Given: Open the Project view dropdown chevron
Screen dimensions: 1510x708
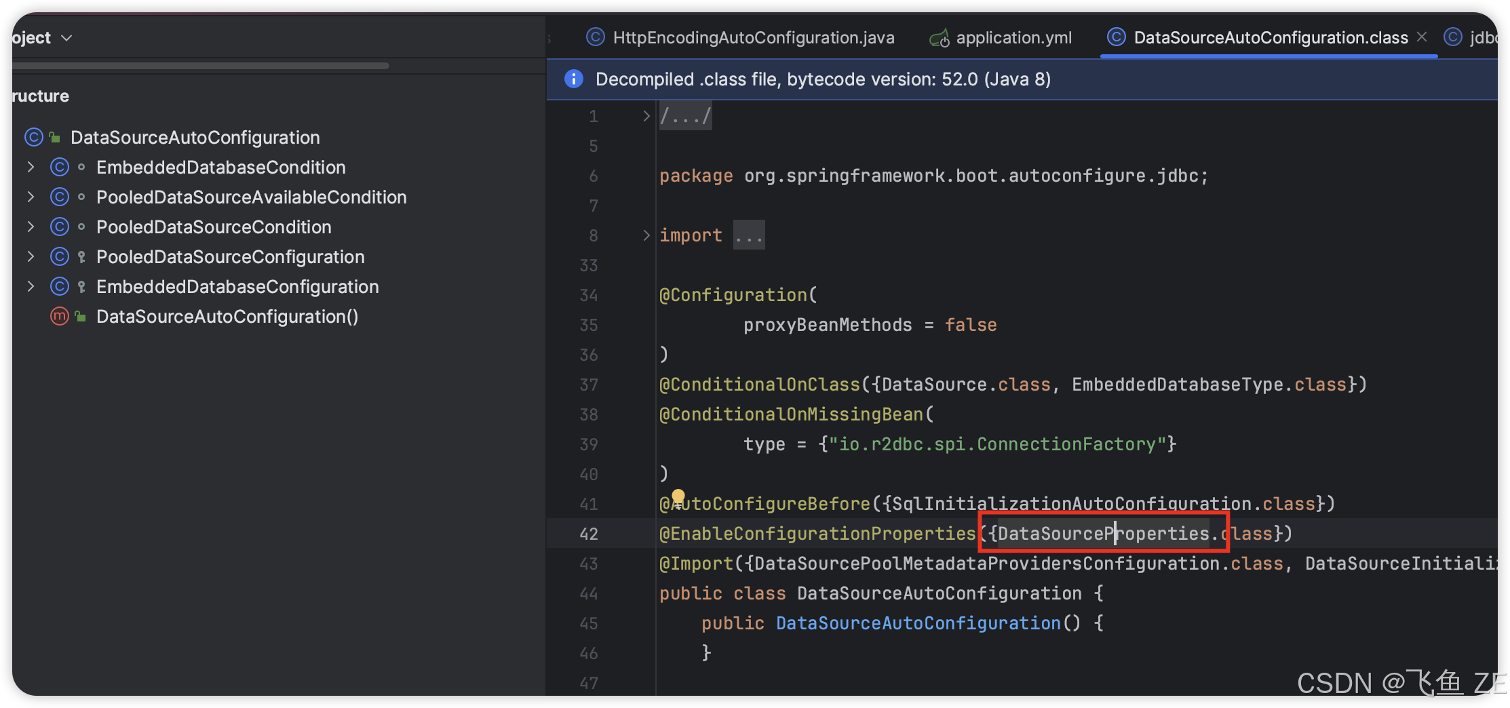Looking at the screenshot, I should (x=66, y=38).
